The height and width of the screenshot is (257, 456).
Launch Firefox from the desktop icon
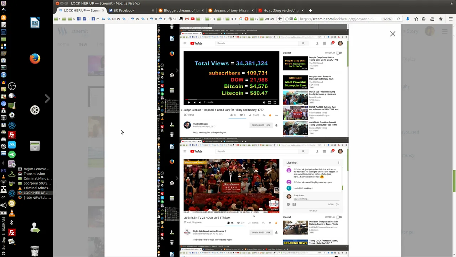point(35,59)
